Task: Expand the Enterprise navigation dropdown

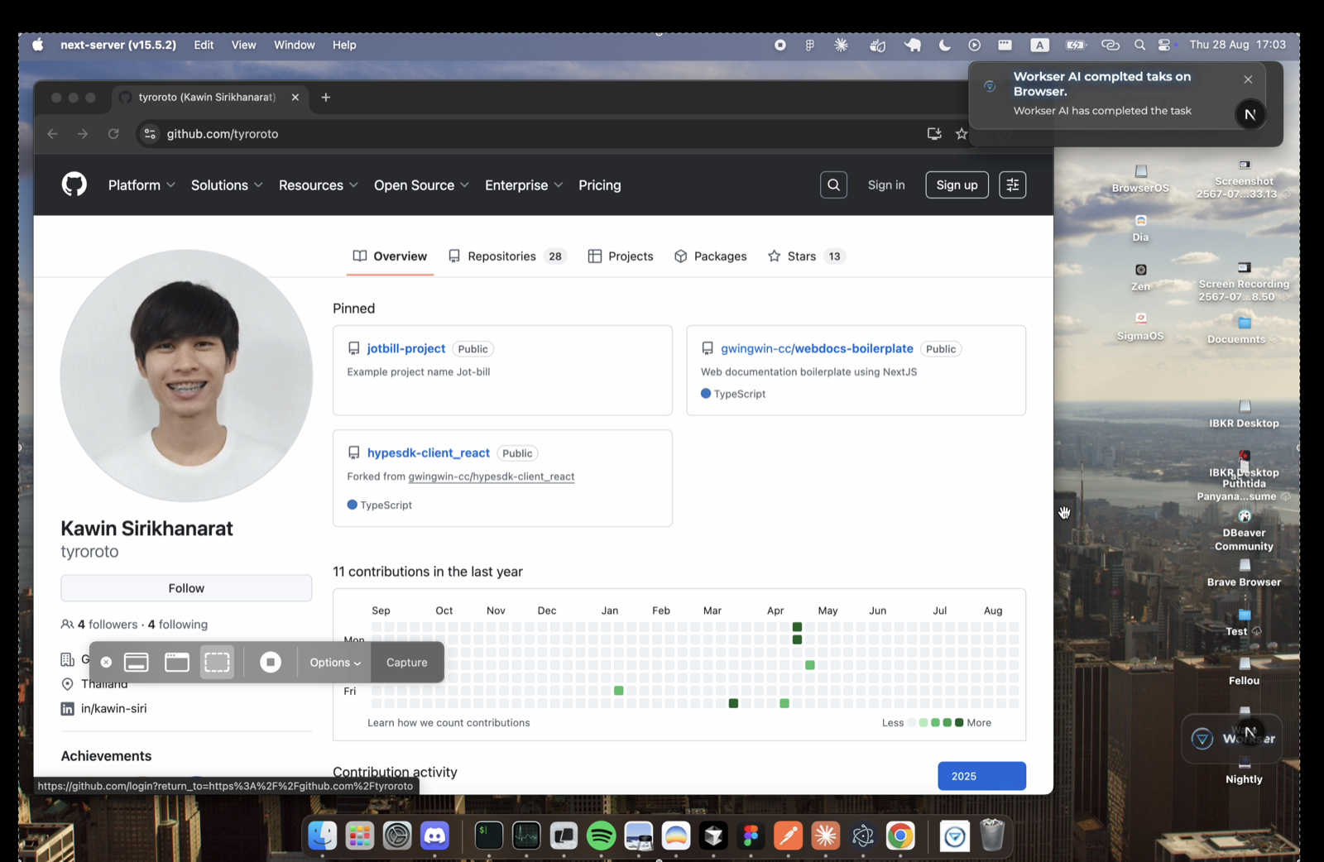Action: pyautogui.click(x=524, y=185)
